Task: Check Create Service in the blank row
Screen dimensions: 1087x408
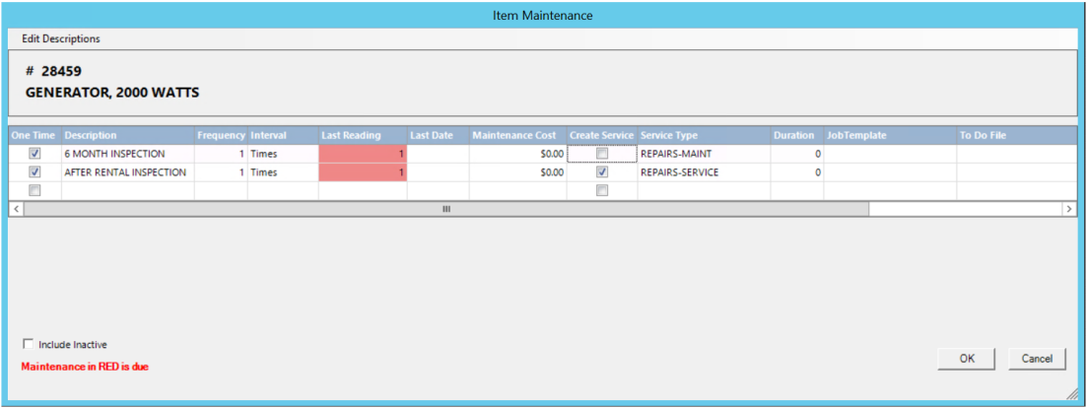Action: click(602, 190)
